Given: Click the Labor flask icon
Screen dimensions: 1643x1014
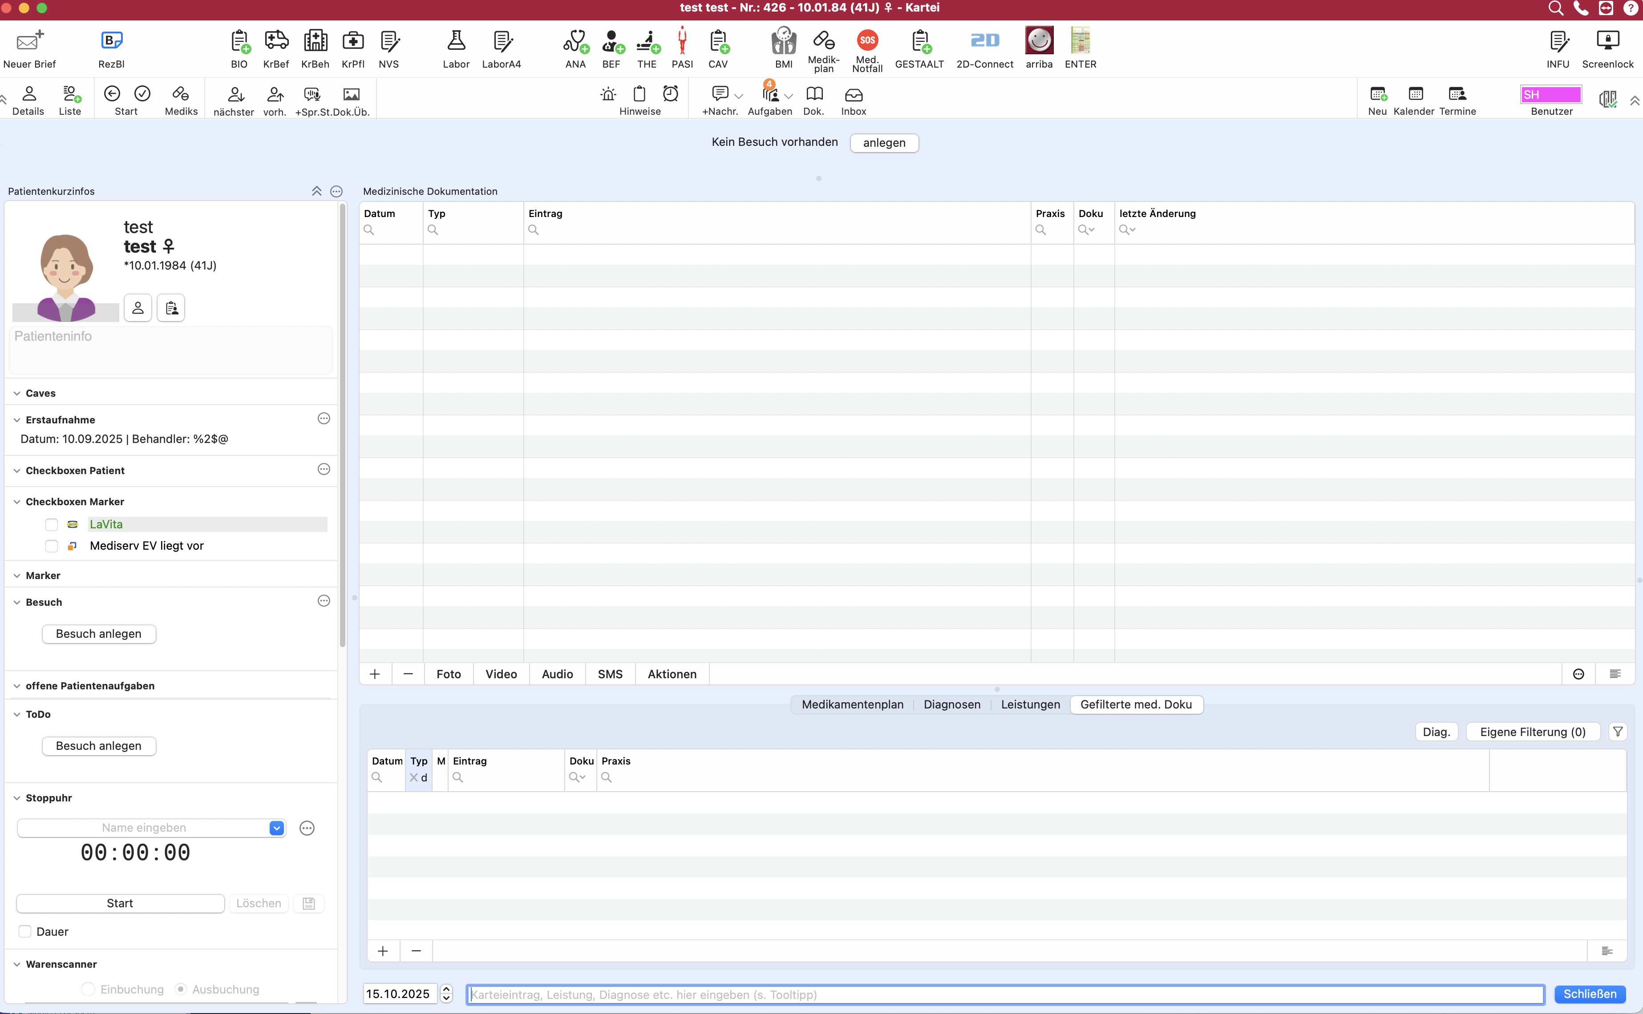Looking at the screenshot, I should [x=456, y=41].
